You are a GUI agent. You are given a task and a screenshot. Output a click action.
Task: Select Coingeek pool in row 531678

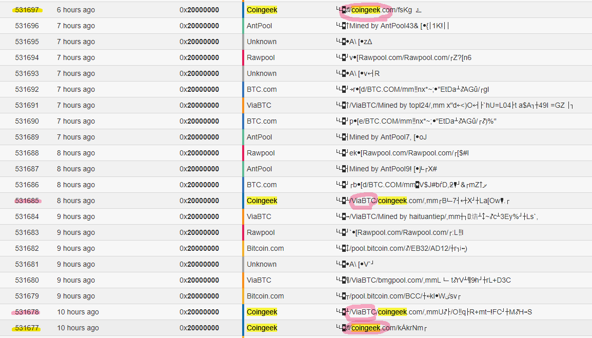[262, 312]
